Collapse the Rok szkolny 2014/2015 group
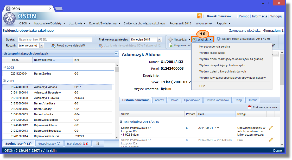The image size is (292, 160). (121, 122)
